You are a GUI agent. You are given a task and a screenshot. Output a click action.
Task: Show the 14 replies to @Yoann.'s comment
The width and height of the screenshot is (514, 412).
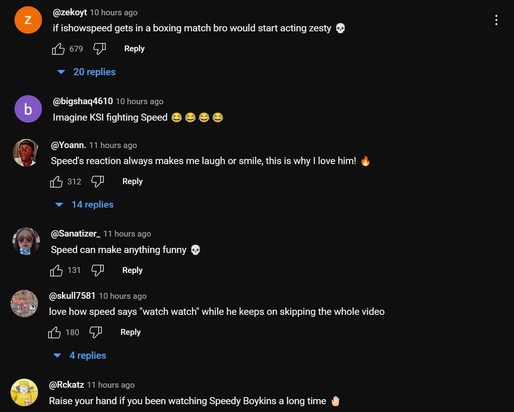coord(92,204)
